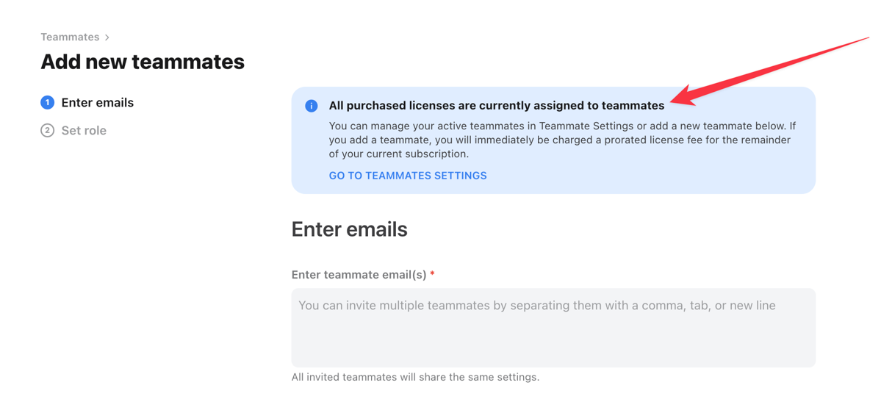Screen dimensions: 881x413
Task: Click the blue info icon in banner
Action: (x=312, y=106)
